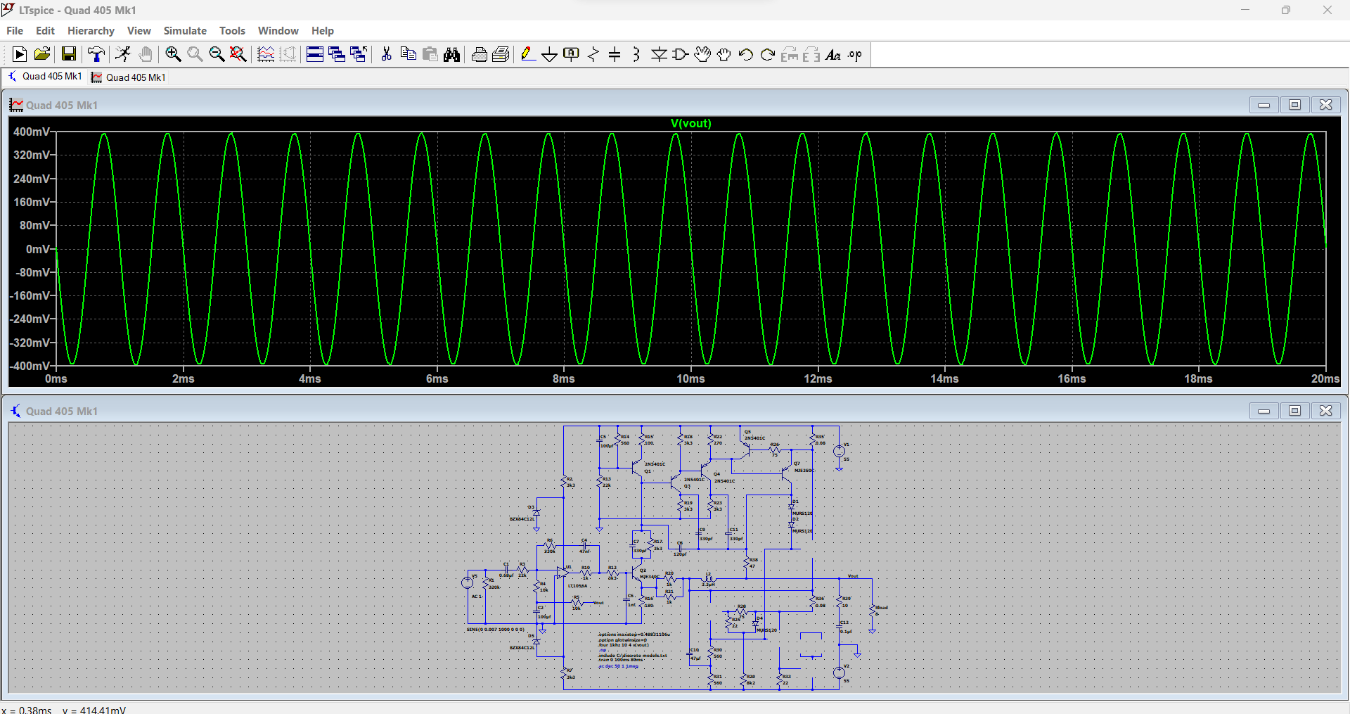Image resolution: width=1350 pixels, height=714 pixels.
Task: Restore down the LTspice application window
Action: 1285,10
